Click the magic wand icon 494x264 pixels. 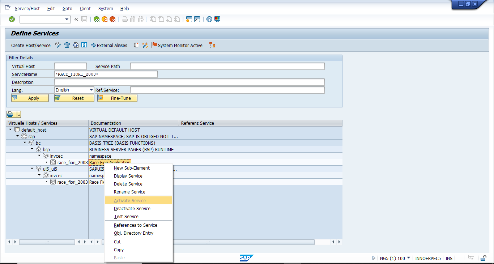coord(145,45)
